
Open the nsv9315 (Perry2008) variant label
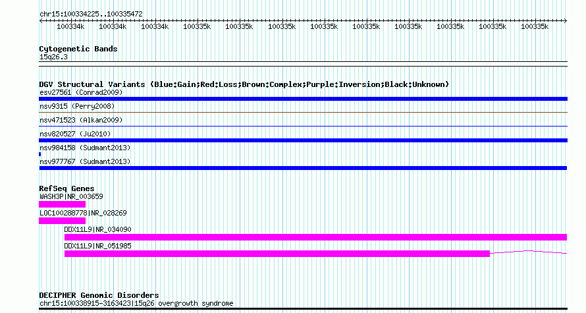tap(77, 106)
